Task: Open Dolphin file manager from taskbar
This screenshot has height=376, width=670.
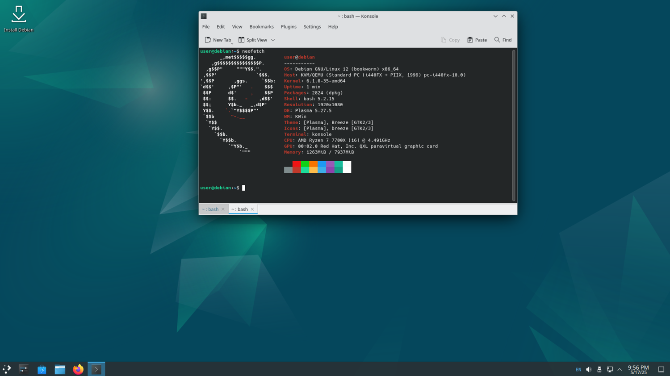Action: tap(60, 369)
